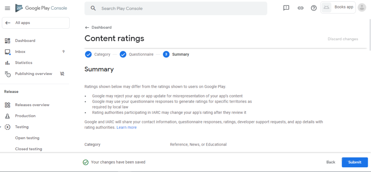This screenshot has height=172, width=371.
Task: Click the Search Play Console field
Action: point(176,8)
